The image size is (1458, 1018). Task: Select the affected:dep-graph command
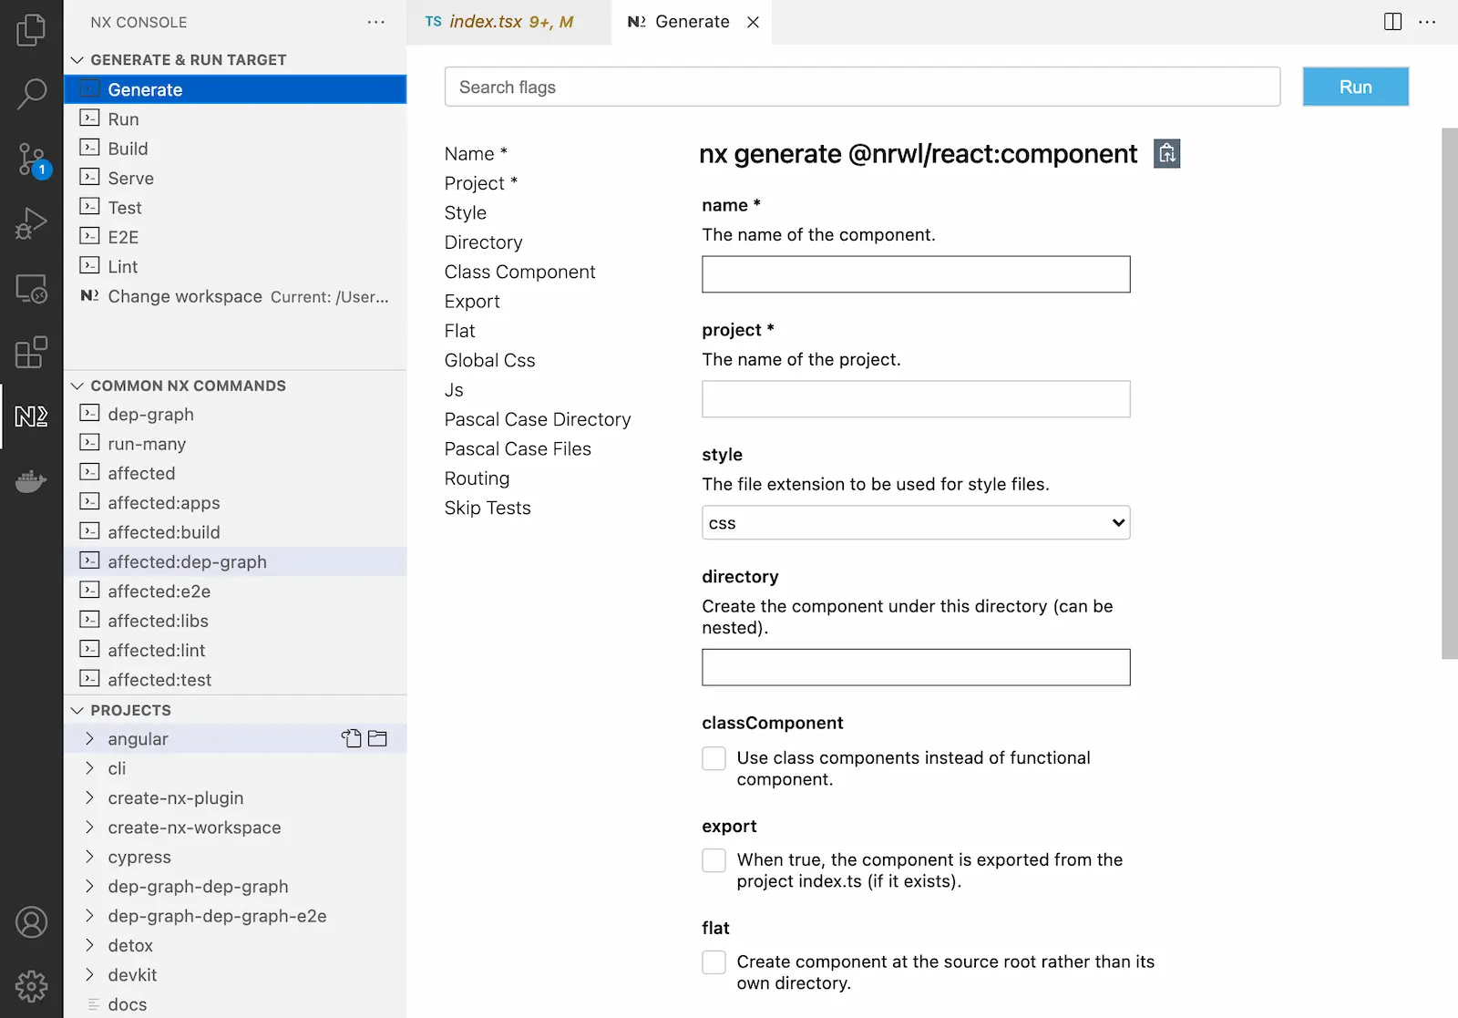187,561
